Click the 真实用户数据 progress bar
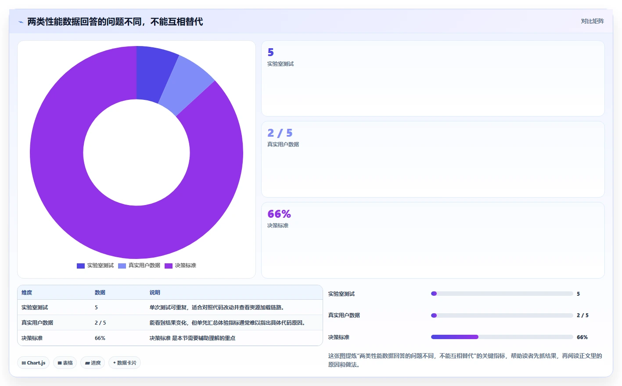 [x=502, y=315]
